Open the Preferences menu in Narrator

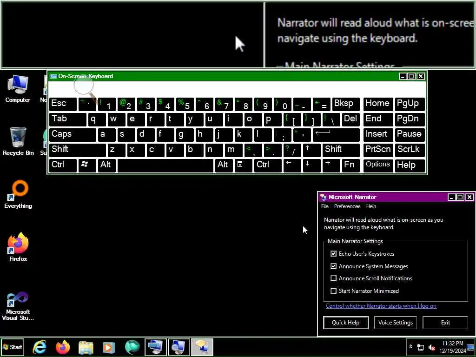click(347, 206)
